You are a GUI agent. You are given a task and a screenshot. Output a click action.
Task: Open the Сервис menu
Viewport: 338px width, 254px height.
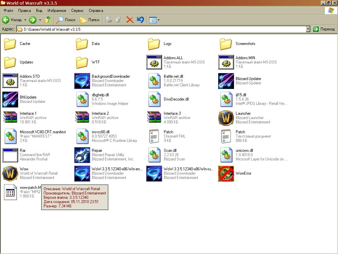click(x=77, y=11)
